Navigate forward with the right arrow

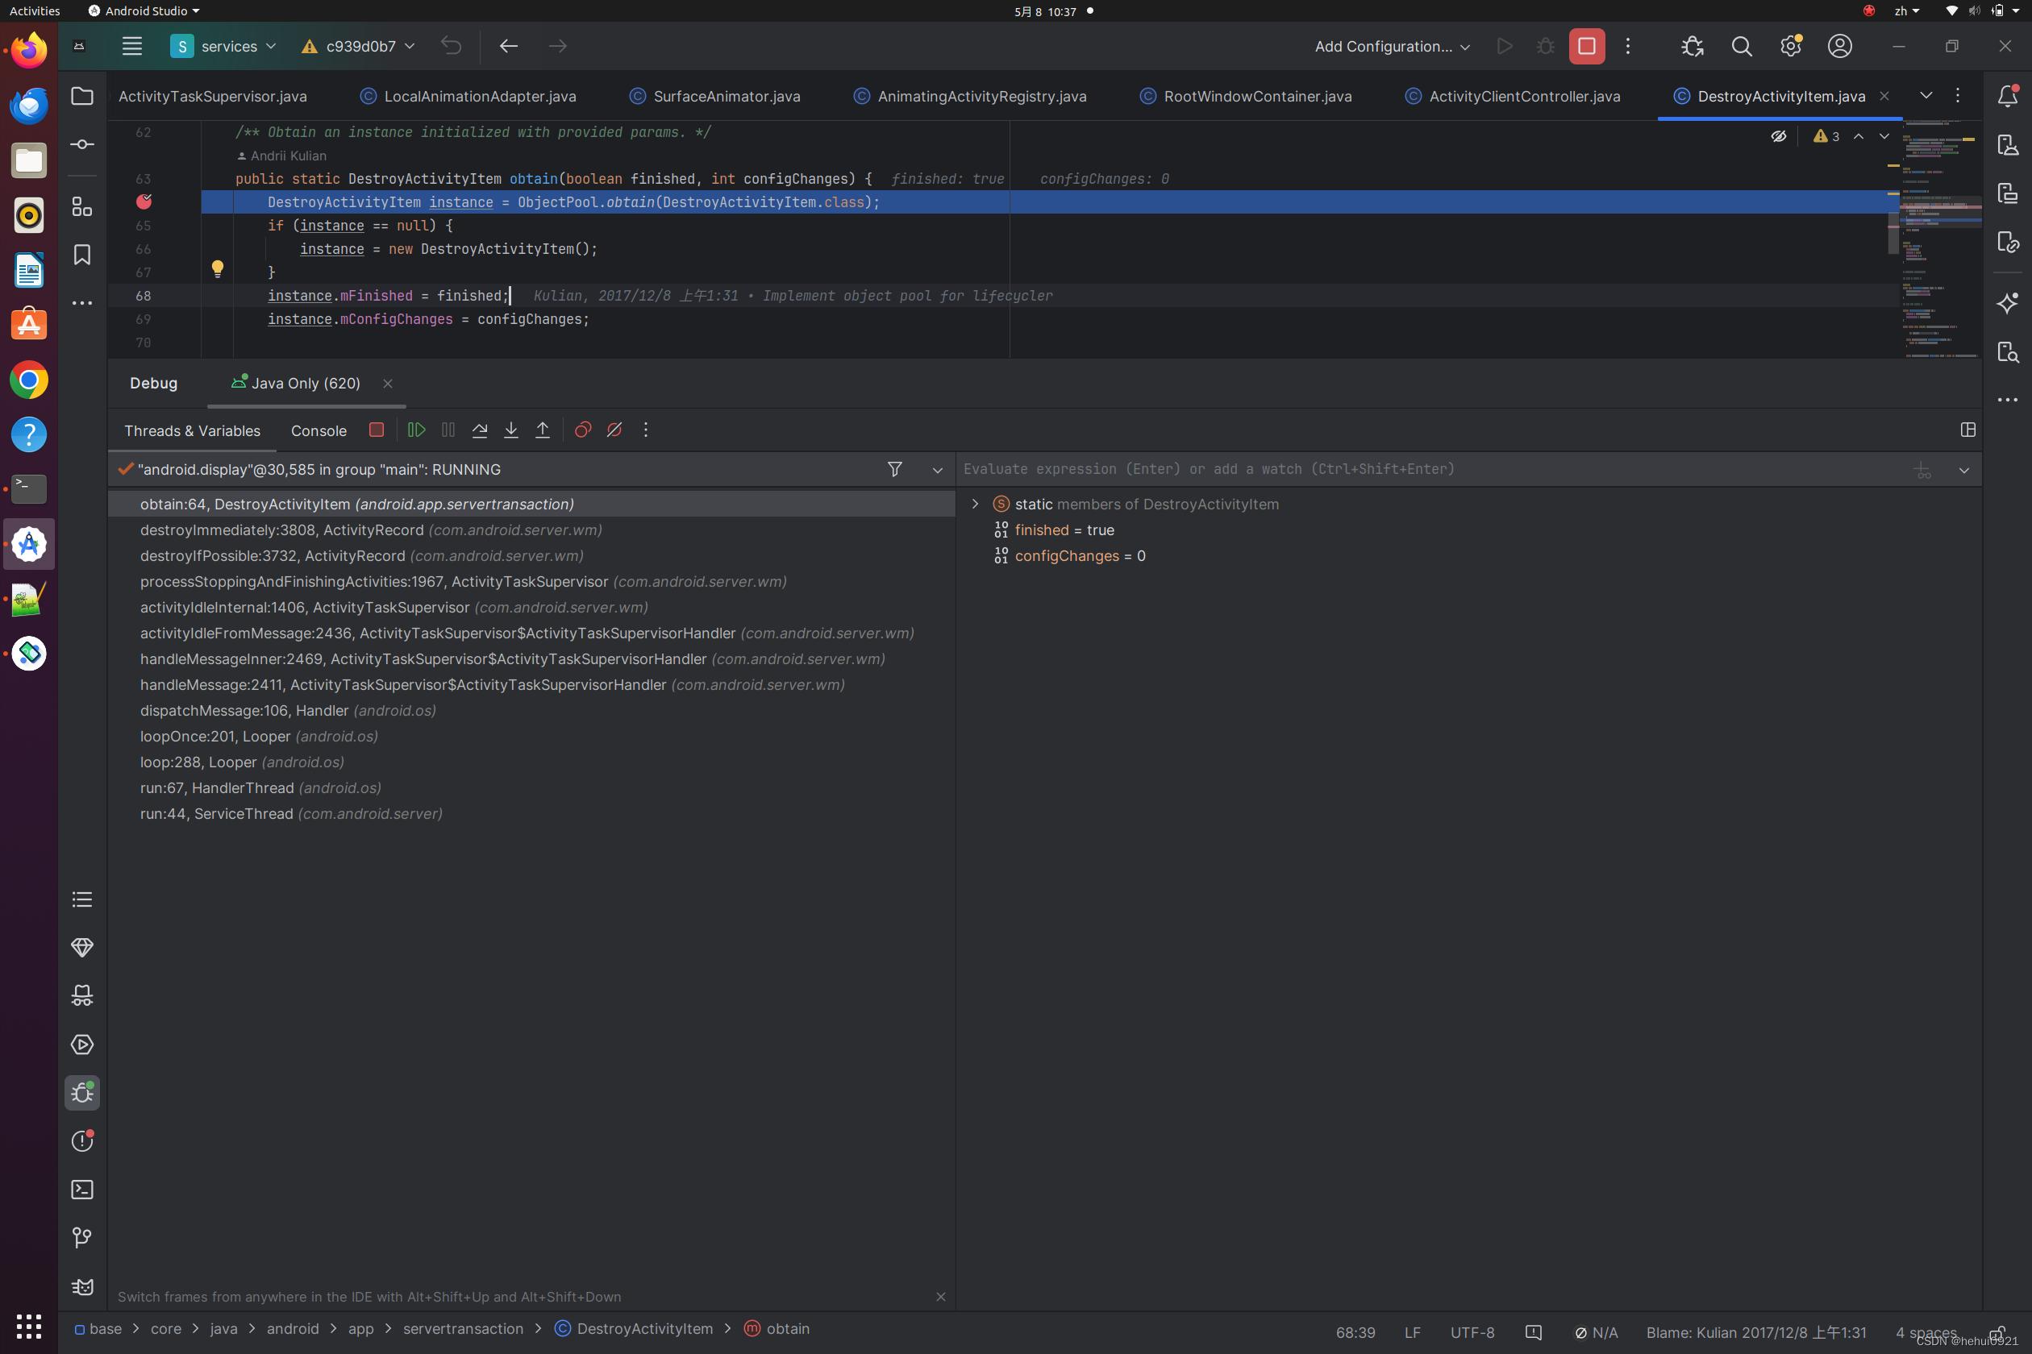click(558, 47)
